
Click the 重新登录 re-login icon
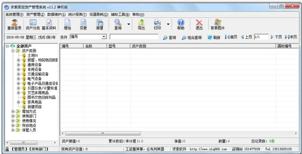pyautogui.click(x=14, y=25)
